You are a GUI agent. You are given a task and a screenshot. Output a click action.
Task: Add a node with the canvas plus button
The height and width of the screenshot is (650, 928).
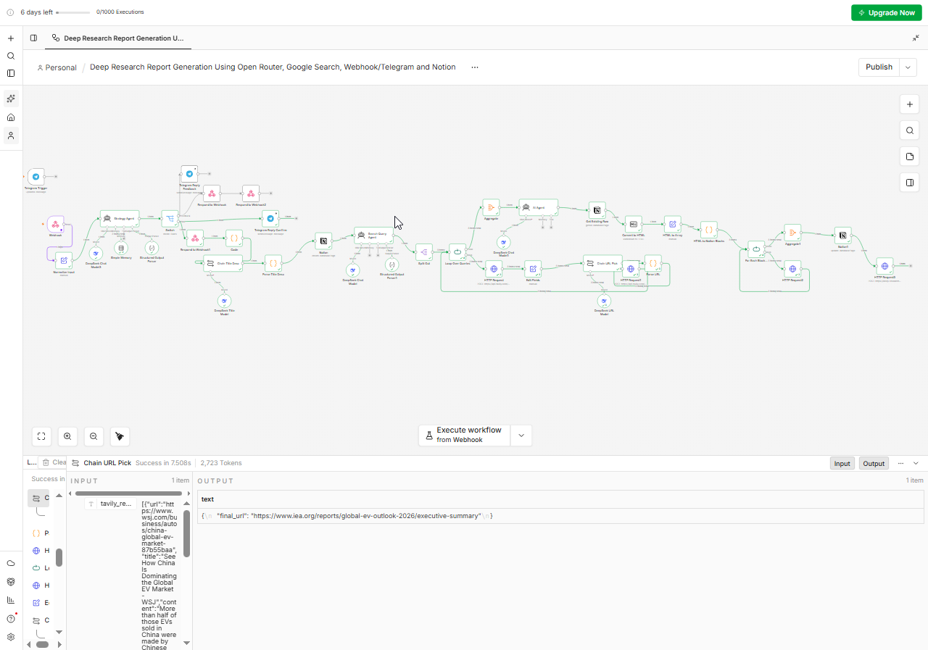(x=909, y=104)
